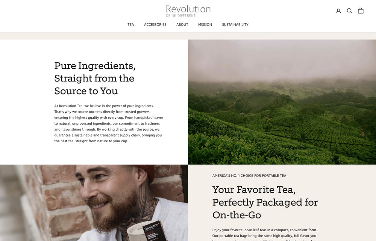Click the bearded man holding tea photo

click(94, 203)
